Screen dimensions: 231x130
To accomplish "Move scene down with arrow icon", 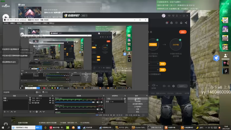I will (15, 112).
